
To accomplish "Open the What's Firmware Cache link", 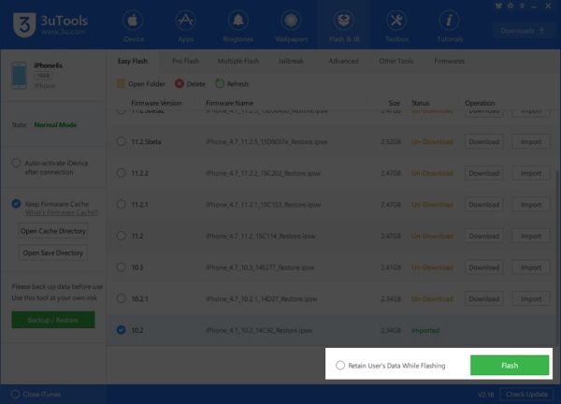I will [x=61, y=213].
